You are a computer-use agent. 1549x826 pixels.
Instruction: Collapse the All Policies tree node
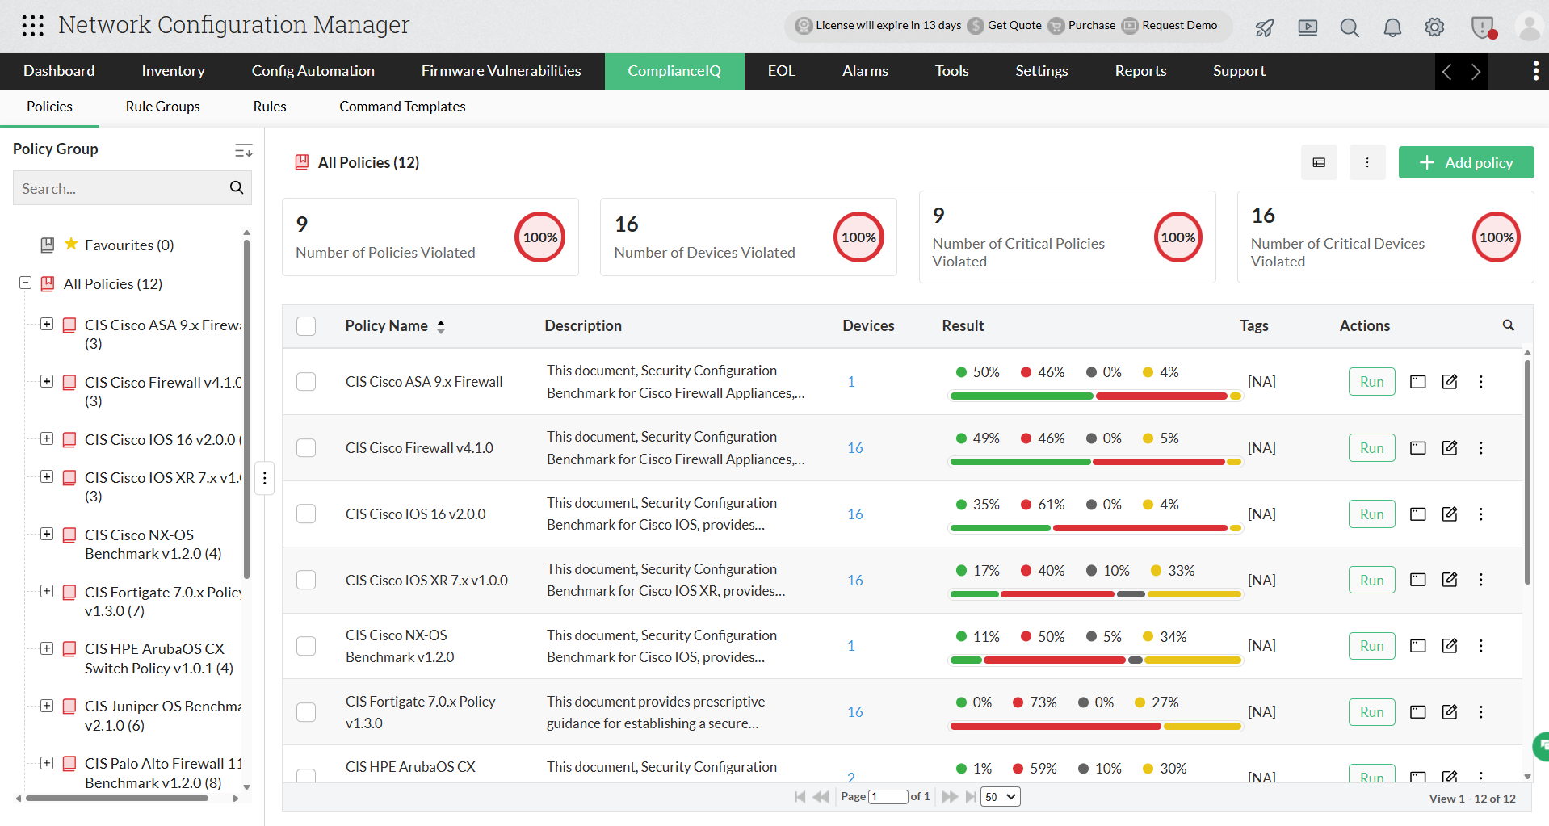click(x=26, y=283)
